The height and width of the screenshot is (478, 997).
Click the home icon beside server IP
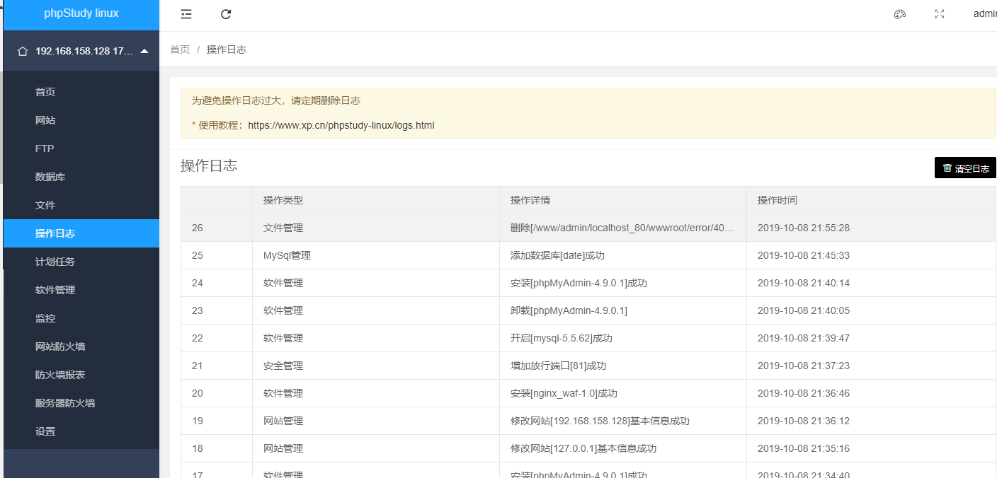23,51
